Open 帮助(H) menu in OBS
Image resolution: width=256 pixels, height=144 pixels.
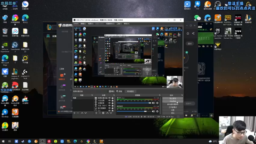click(x=126, y=24)
